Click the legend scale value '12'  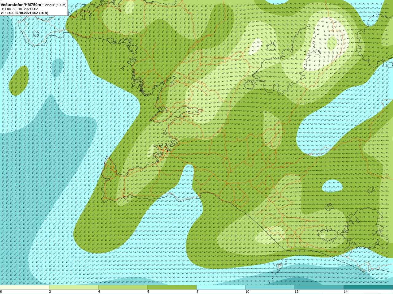click(296, 292)
